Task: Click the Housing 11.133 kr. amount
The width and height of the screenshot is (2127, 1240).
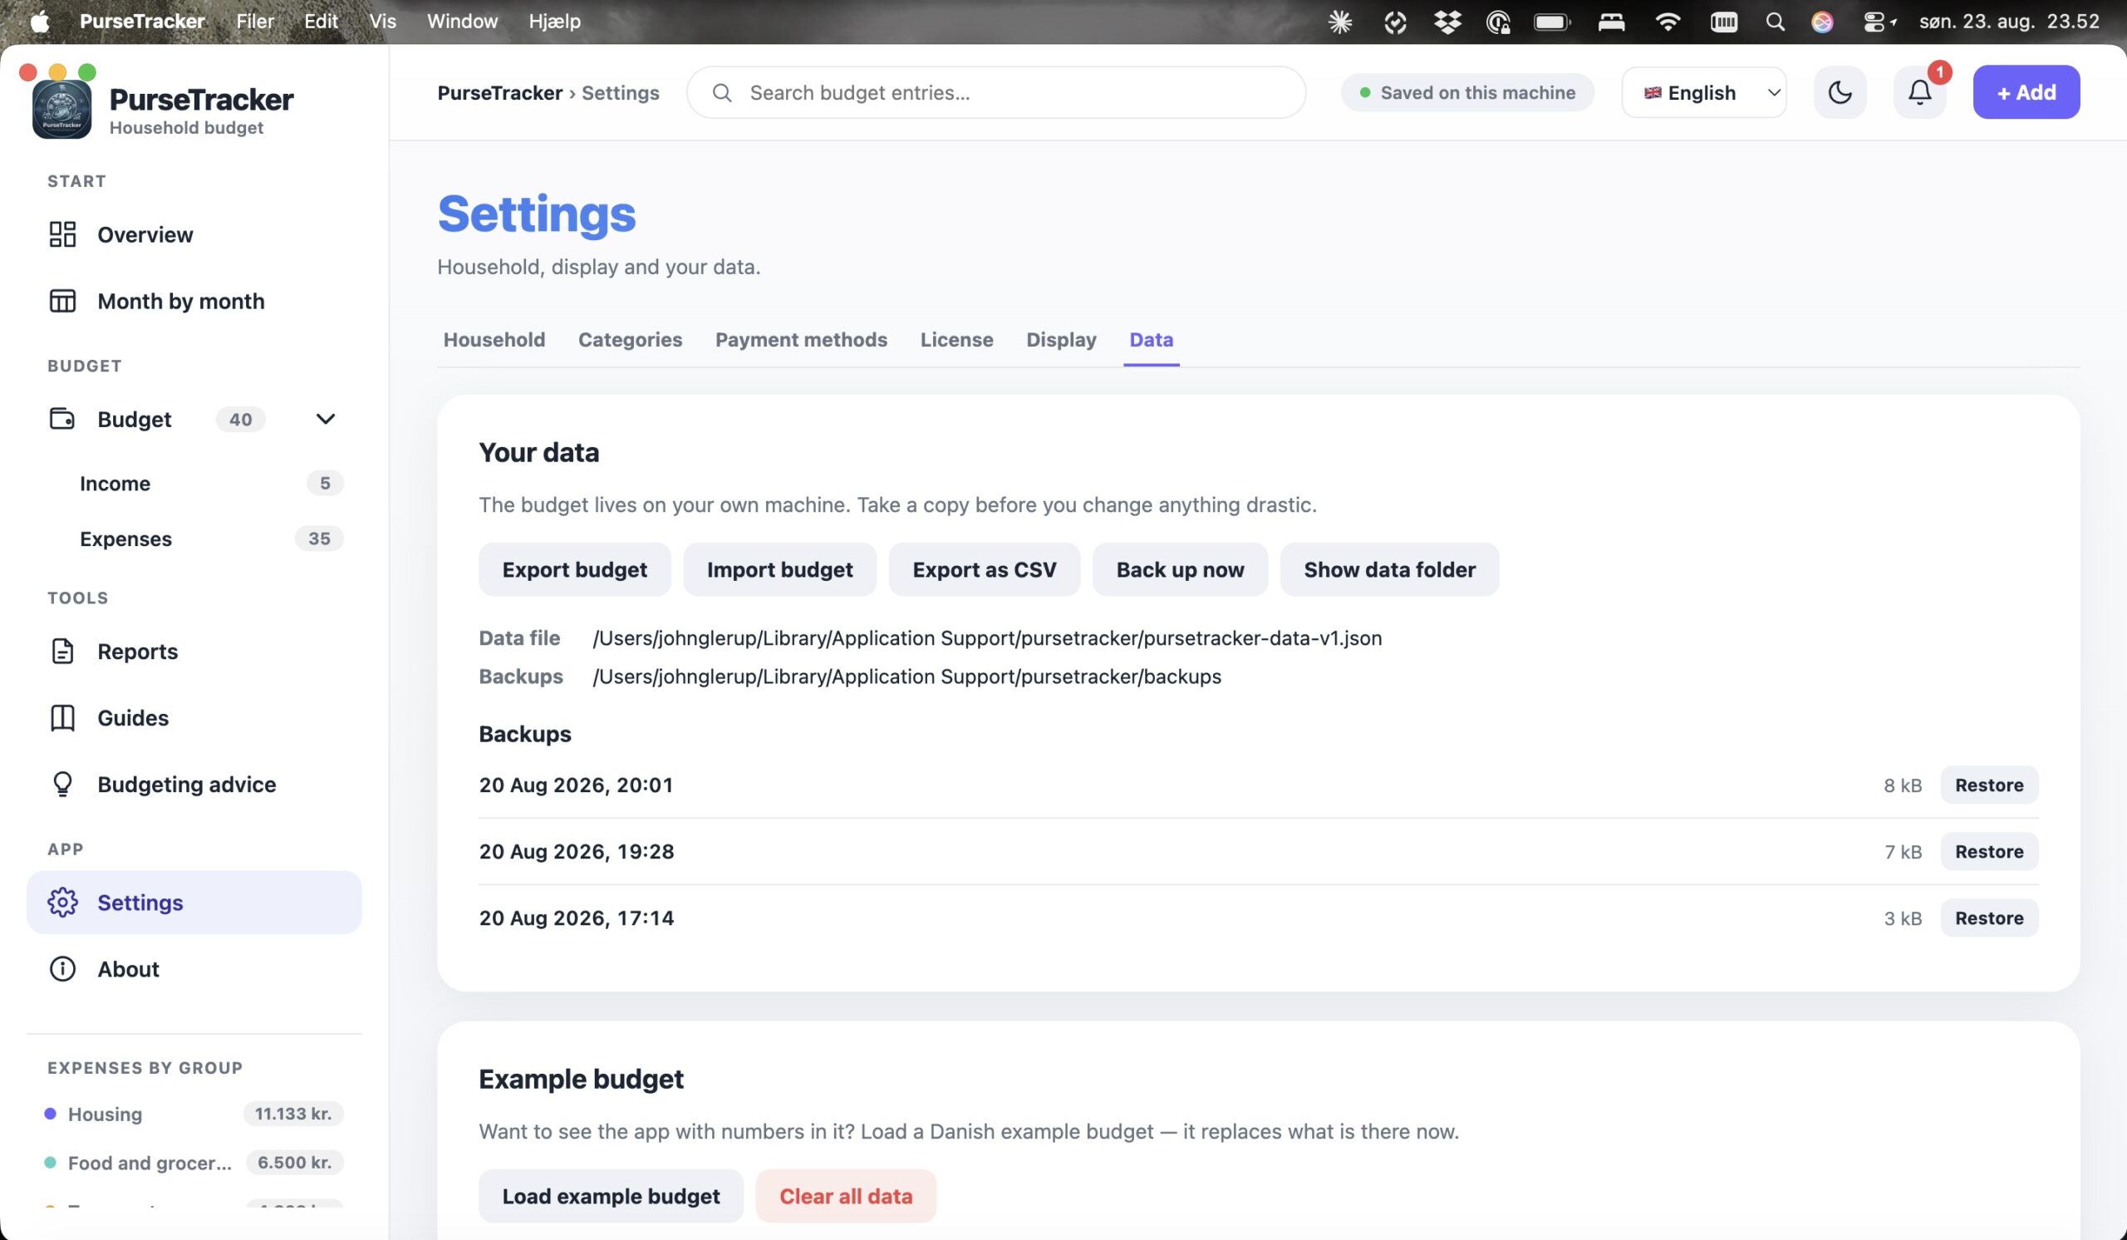Action: [293, 1114]
